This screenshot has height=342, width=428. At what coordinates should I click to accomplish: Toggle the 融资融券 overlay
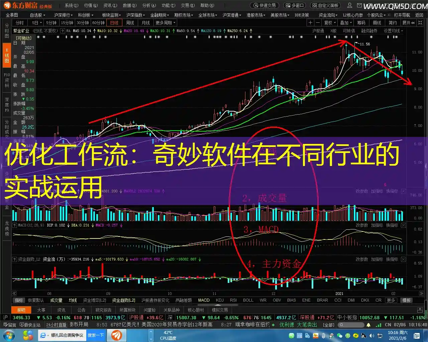pyautogui.click(x=369, y=31)
